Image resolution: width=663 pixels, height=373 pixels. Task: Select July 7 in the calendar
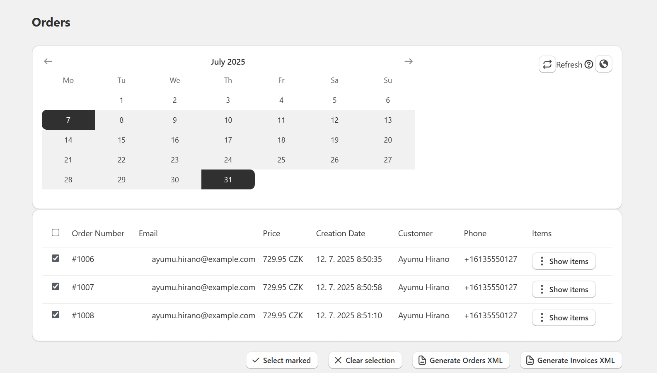(68, 120)
